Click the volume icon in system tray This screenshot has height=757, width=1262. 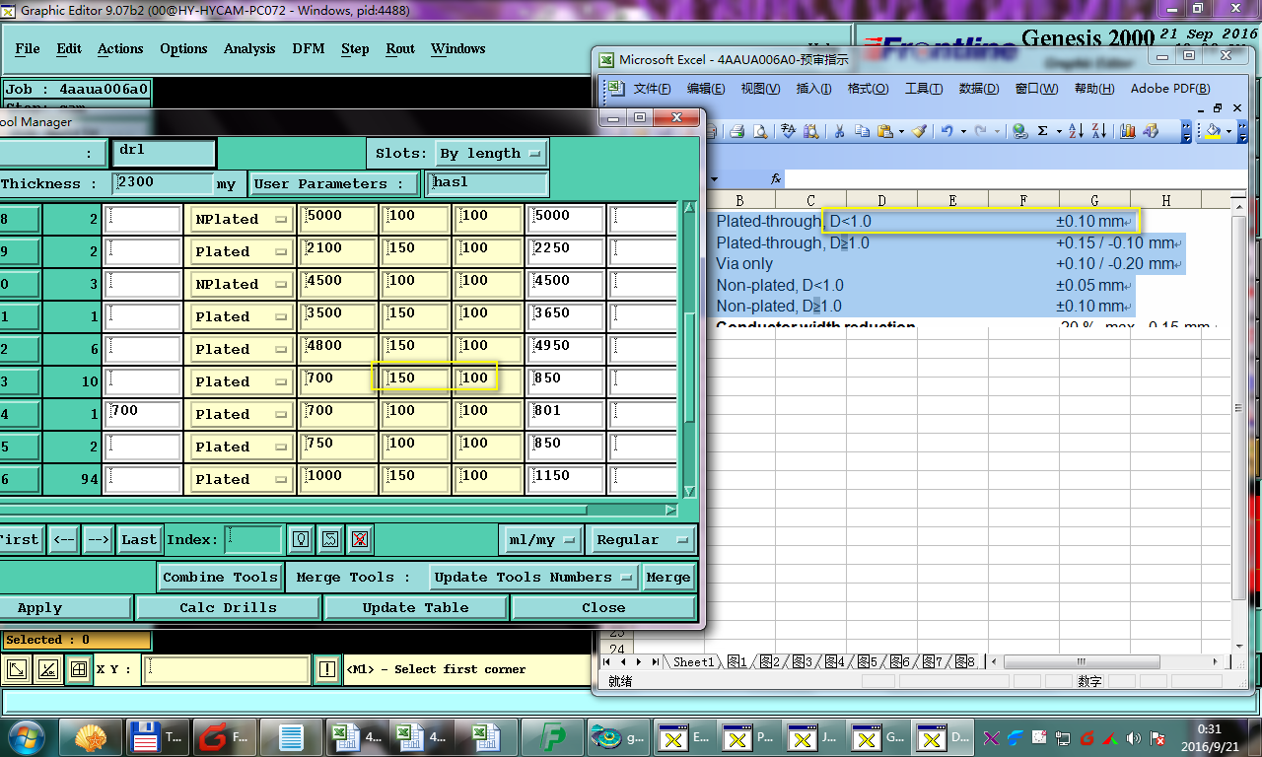[x=1134, y=737]
